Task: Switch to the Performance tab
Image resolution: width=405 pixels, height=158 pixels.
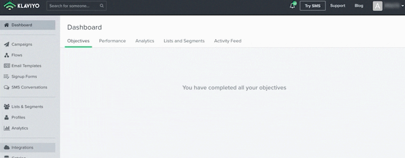Action: (112, 41)
